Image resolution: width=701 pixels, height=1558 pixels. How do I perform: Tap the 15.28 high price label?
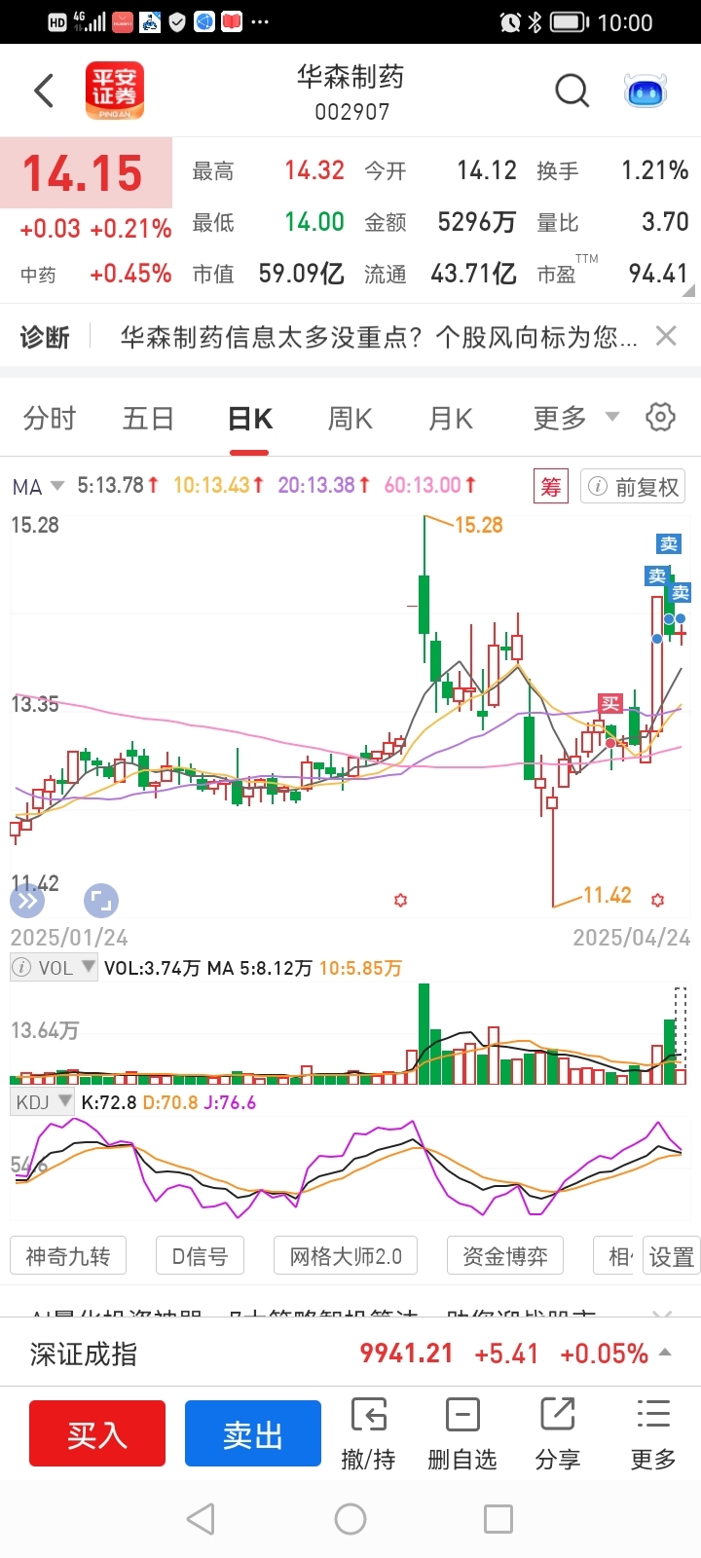coord(479,525)
